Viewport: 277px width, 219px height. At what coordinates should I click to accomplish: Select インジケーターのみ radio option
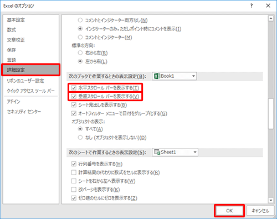click(80, 29)
